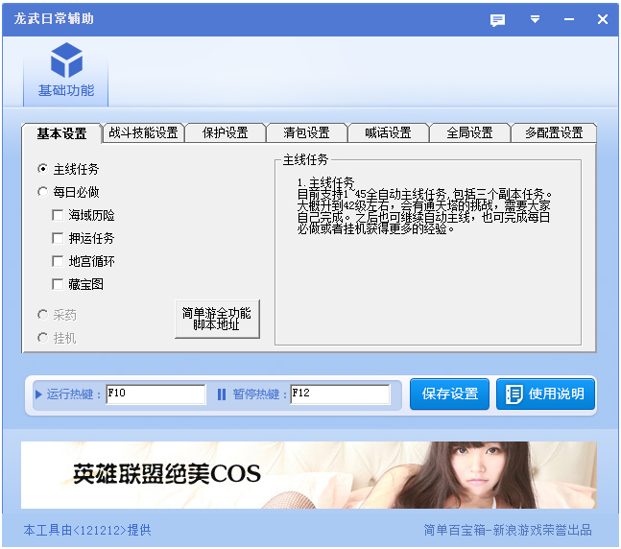This screenshot has width=621, height=549.
Task: Go to the 清包设置 tab
Action: coord(306,133)
